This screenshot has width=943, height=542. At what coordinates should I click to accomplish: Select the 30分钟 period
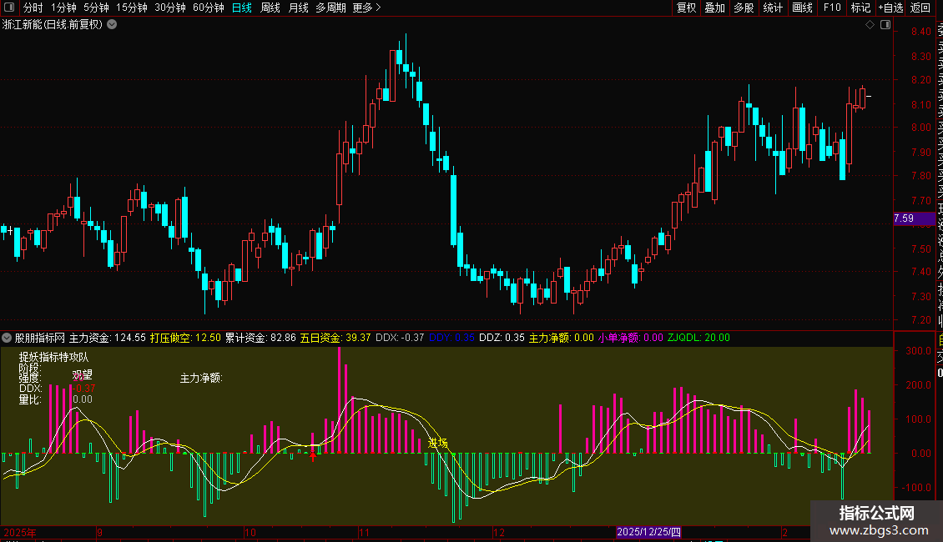tap(170, 8)
